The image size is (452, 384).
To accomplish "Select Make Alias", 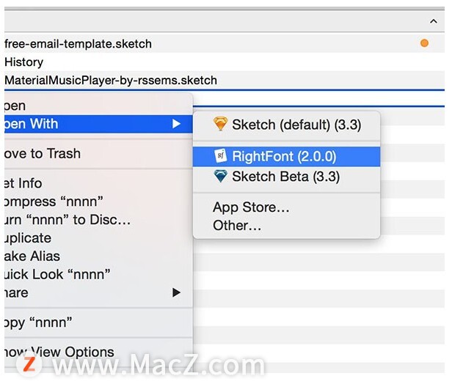I will tap(98, 256).
